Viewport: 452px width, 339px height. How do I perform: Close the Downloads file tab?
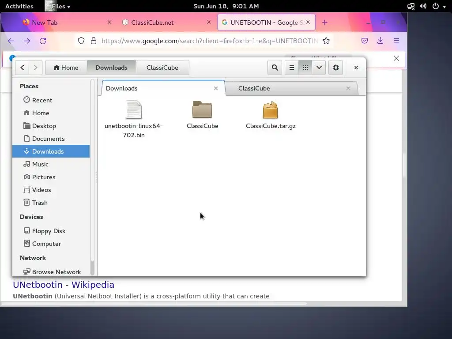coord(215,88)
